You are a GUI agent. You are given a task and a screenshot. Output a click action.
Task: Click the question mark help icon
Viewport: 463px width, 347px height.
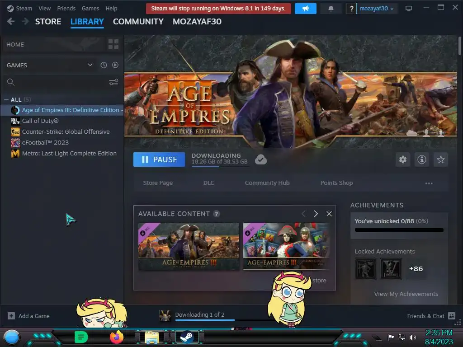click(351, 9)
